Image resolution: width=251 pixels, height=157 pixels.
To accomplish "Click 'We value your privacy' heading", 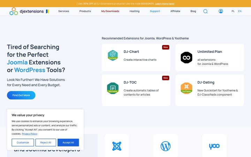I will (x=28, y=115).
